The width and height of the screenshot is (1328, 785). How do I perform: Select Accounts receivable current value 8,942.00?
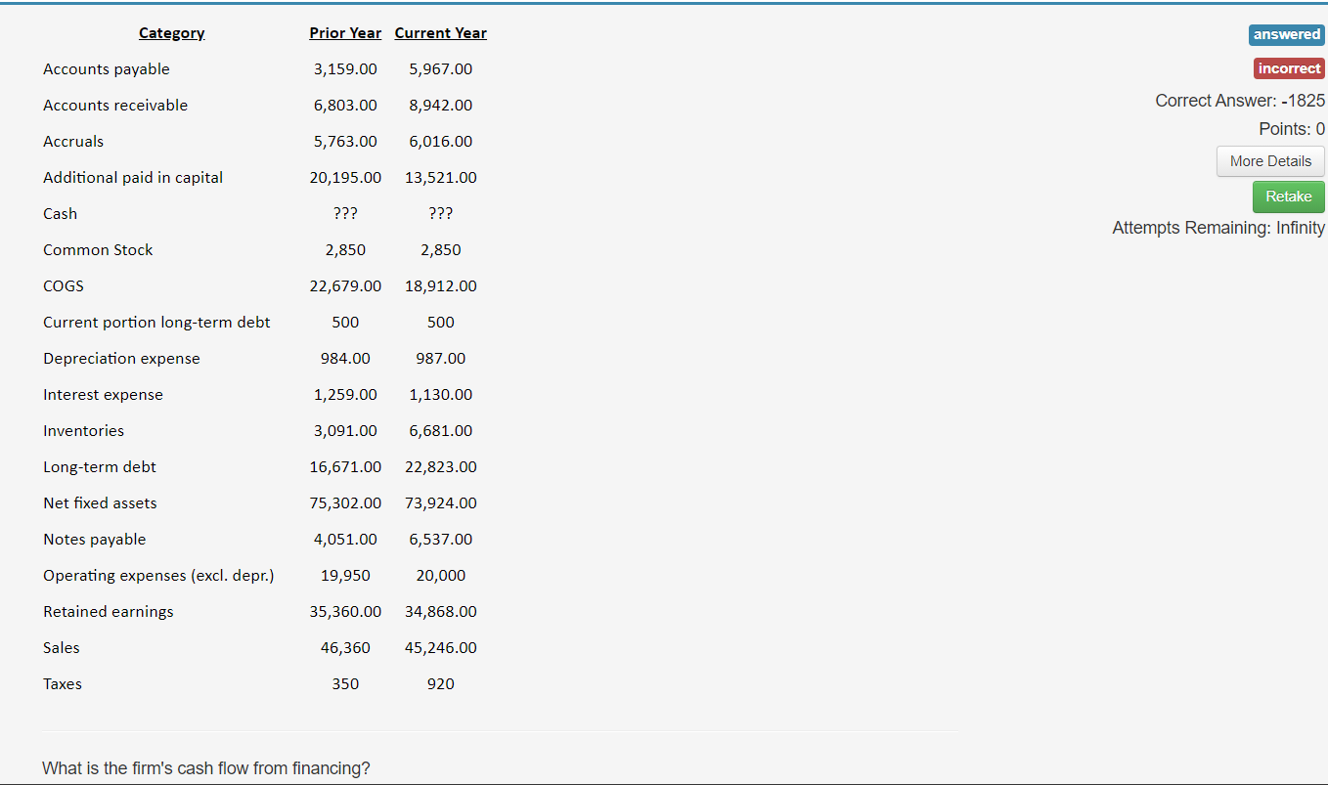click(x=441, y=106)
